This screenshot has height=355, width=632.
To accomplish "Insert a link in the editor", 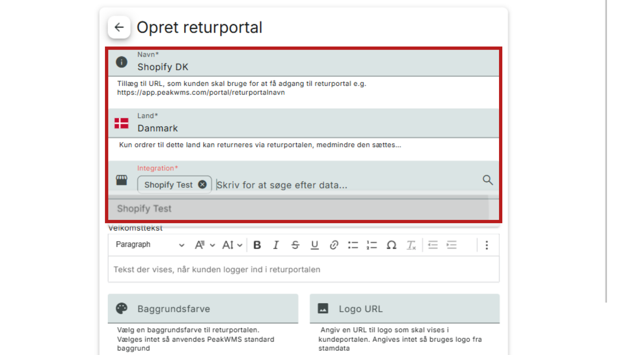I will coord(334,245).
